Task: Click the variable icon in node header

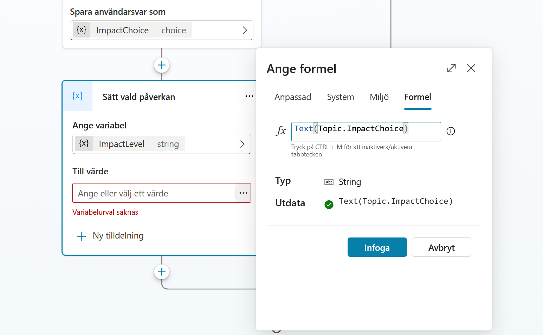Action: point(77,96)
